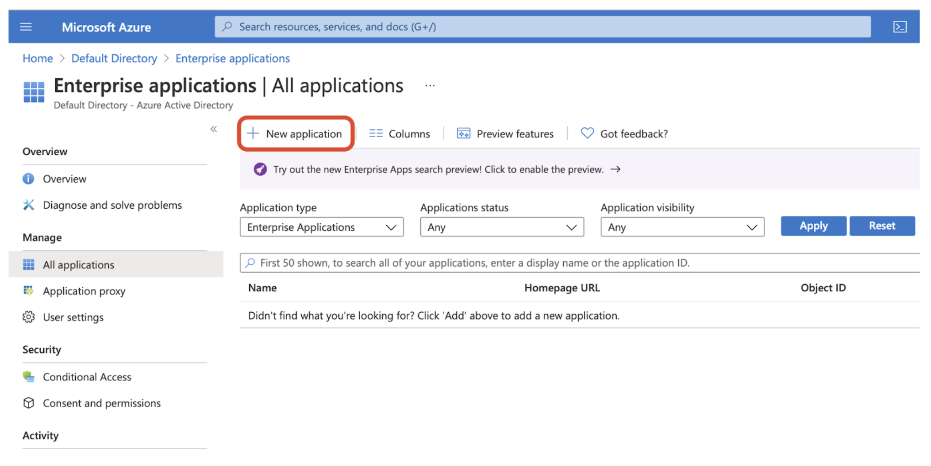Open Cloud Shell from top bar
This screenshot has height=466, width=931.
click(900, 27)
